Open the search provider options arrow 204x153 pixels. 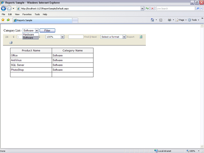(201, 8)
